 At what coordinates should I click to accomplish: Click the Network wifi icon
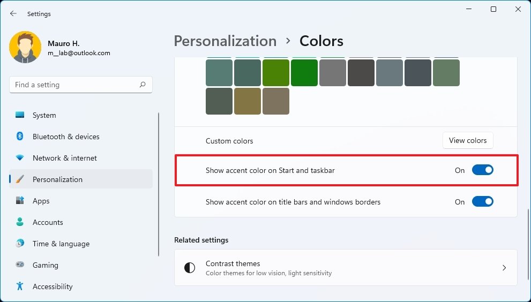coord(20,158)
